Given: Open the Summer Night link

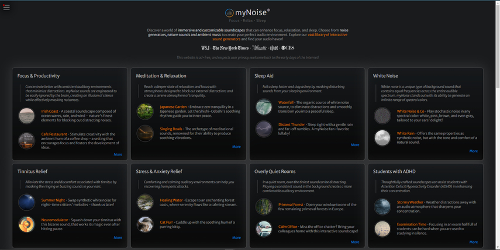Looking at the screenshot, I should click(x=53, y=200).
